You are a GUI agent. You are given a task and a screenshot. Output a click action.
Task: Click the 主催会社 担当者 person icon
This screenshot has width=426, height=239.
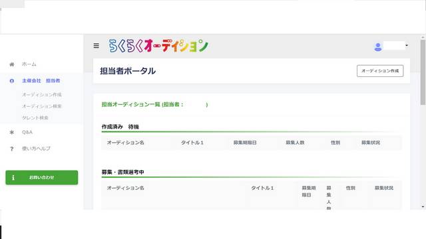(x=12, y=81)
